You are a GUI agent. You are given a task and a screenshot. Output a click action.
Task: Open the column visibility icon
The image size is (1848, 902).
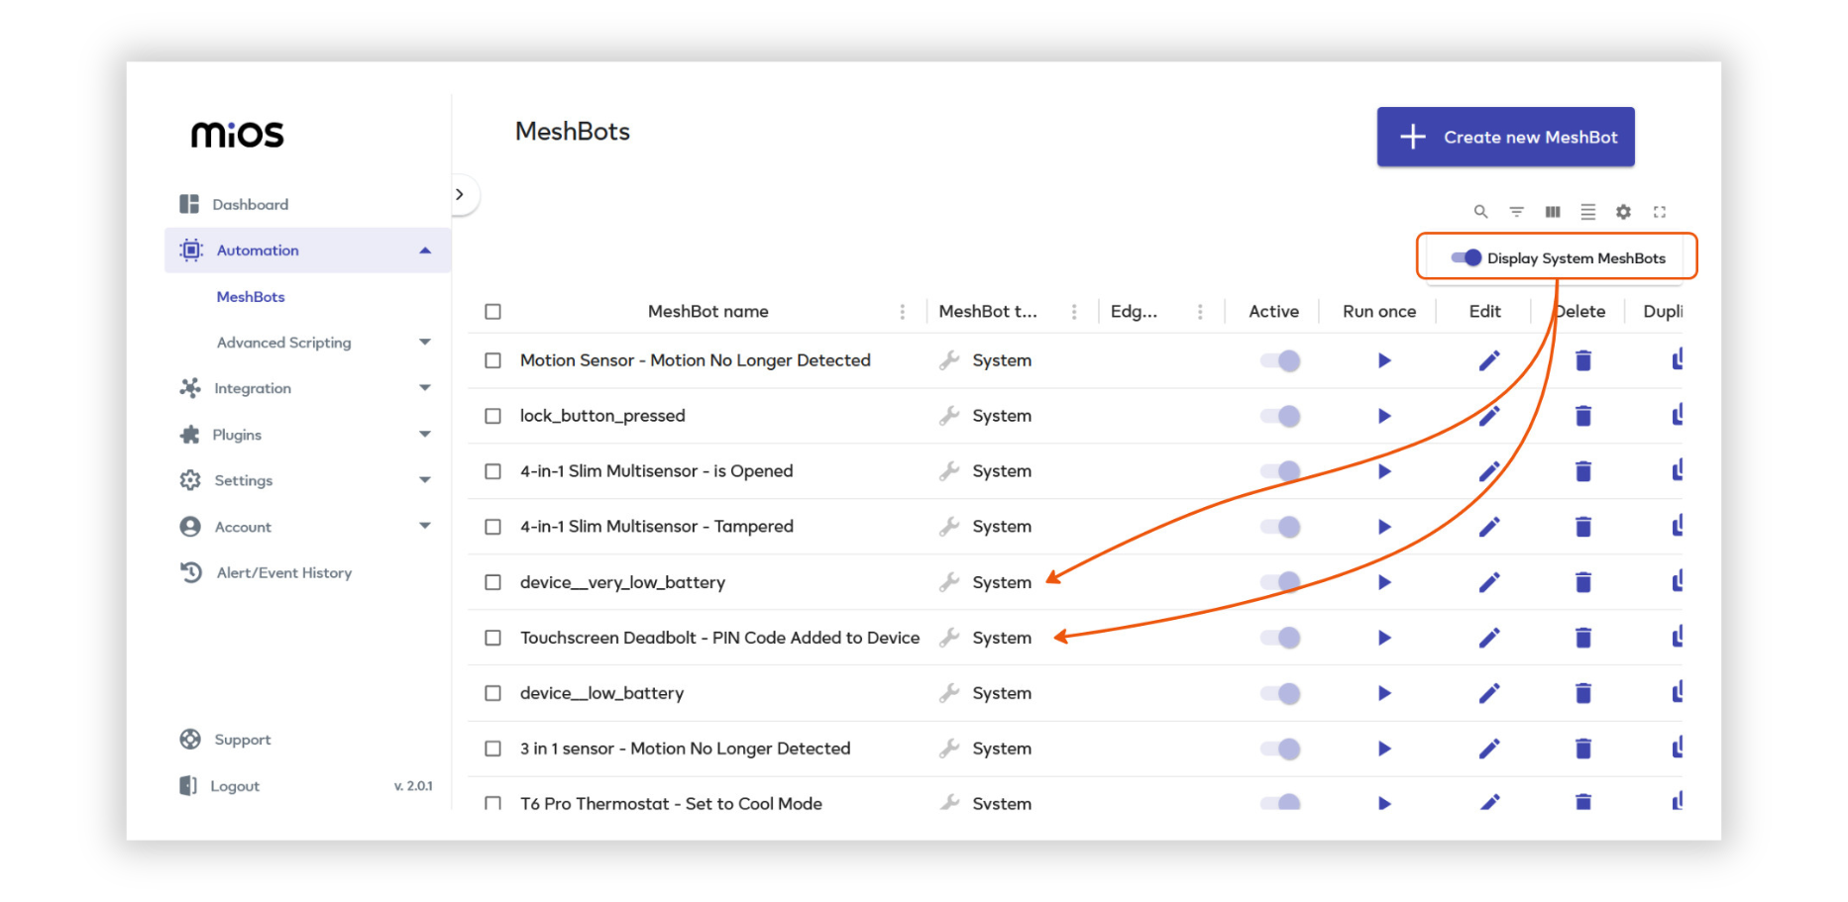1553,212
